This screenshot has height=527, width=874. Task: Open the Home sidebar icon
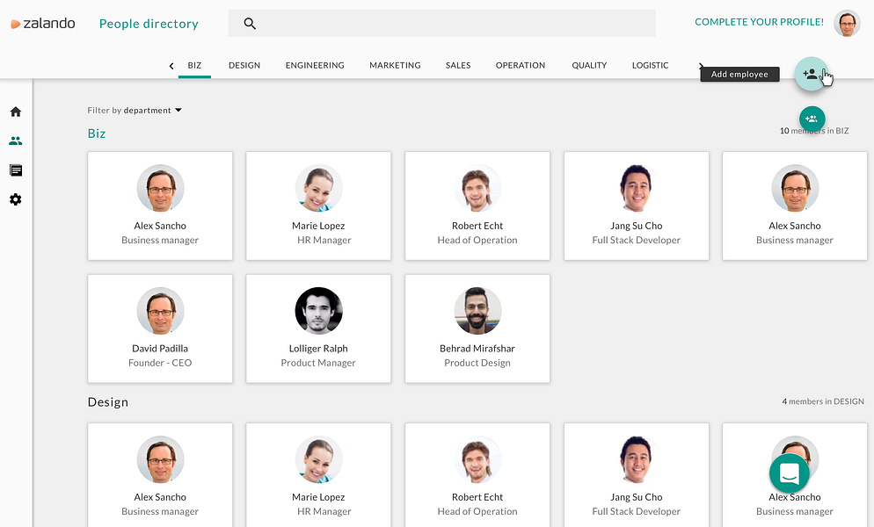tap(16, 112)
